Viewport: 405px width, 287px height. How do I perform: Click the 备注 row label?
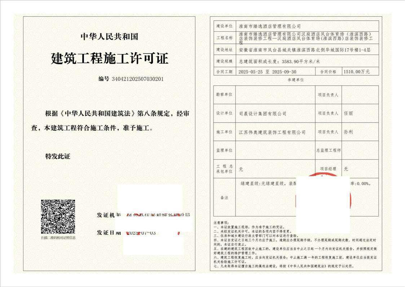click(x=224, y=198)
